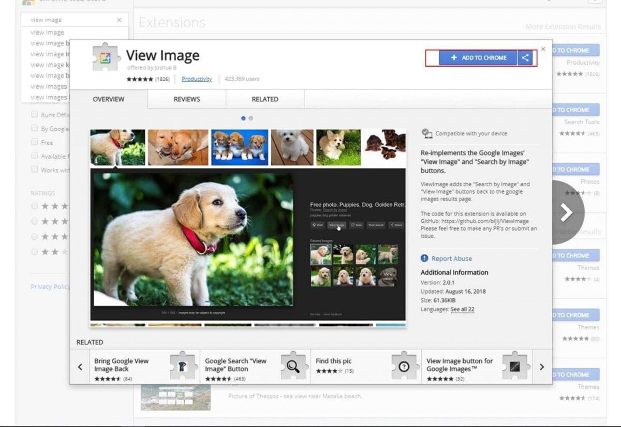
Task: Check the Free filter checkbox
Action: 35,142
